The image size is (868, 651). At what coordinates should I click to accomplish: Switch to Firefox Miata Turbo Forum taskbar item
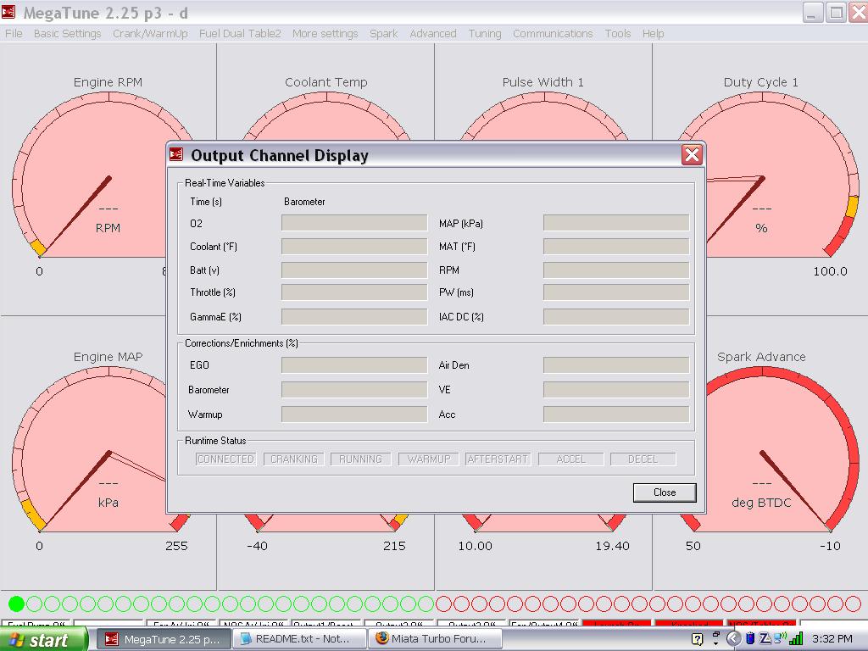[434, 639]
